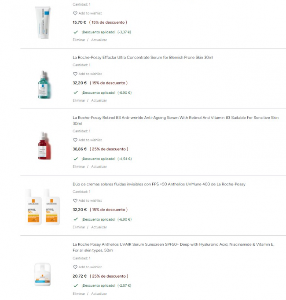
Task: Remove Effaclar serum using its Eliminar link
Action: coord(79,100)
